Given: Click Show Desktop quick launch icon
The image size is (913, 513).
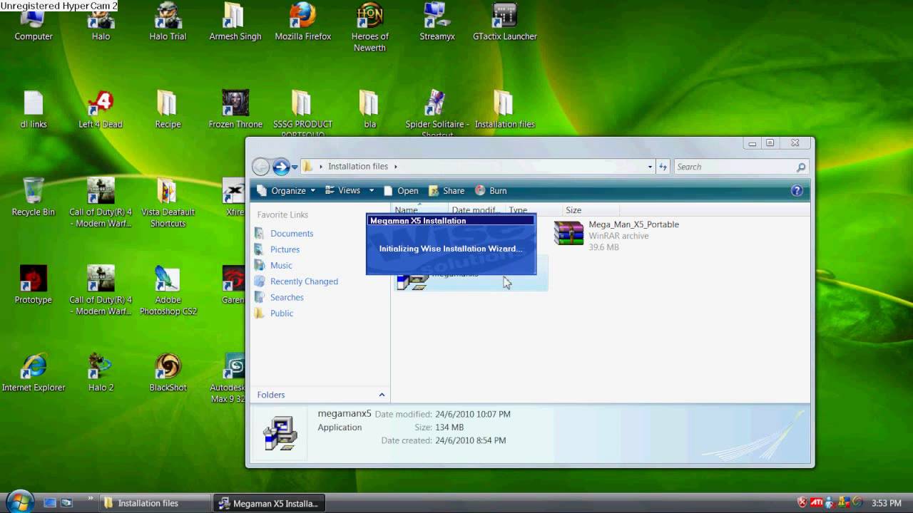Looking at the screenshot, I should click(50, 503).
